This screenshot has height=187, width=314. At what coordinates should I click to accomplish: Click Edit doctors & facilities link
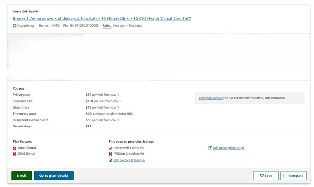129,160
